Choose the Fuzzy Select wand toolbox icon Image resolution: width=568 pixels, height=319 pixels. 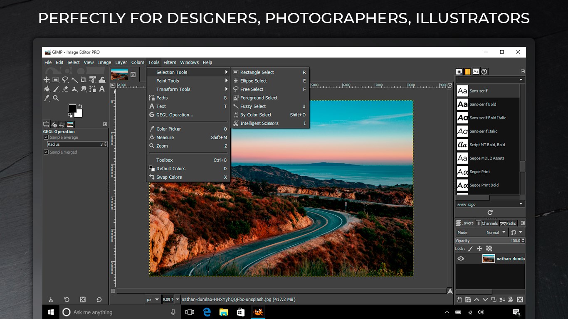coord(74,80)
